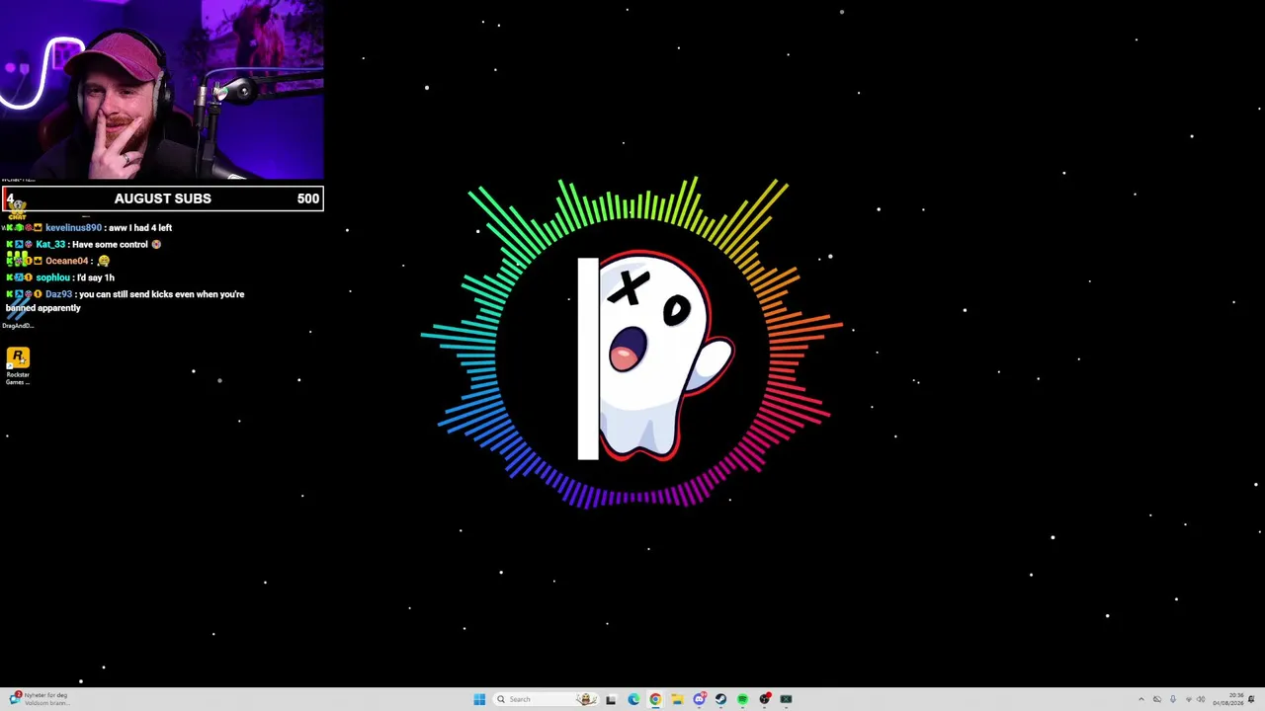The height and width of the screenshot is (711, 1265).
Task: Click the username kevelinus890 in chat
Action: tap(73, 228)
